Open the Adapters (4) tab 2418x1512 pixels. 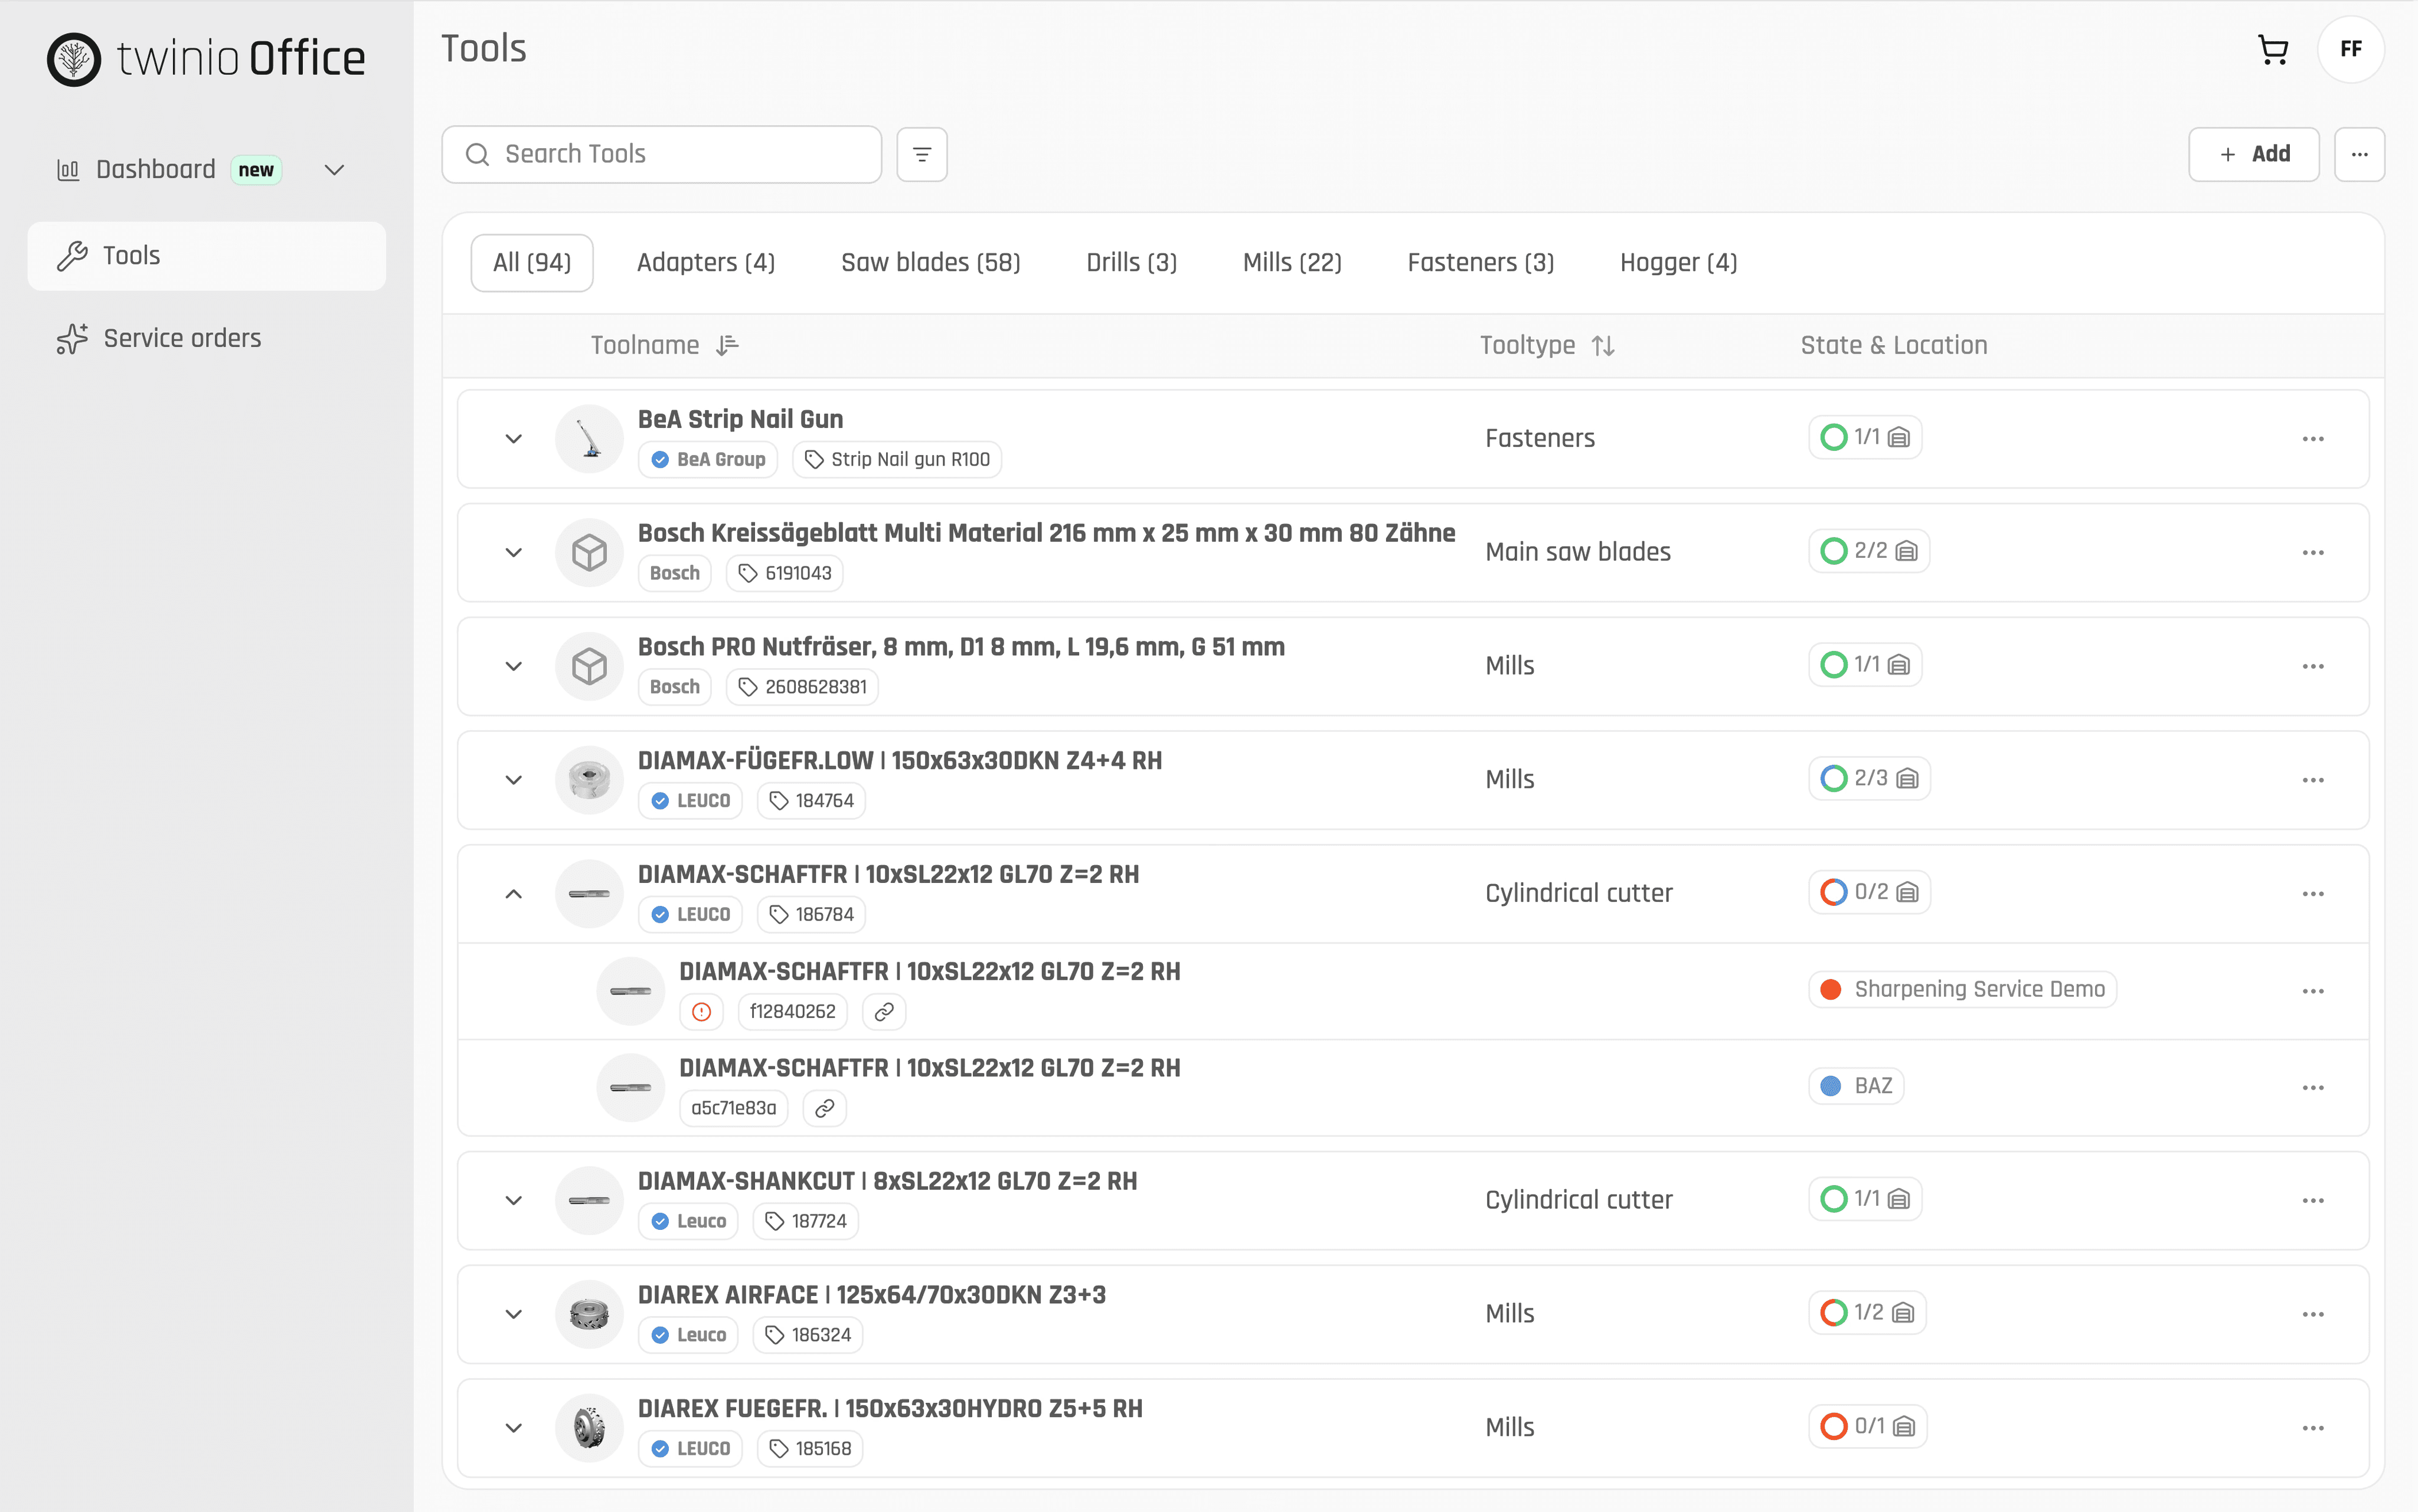point(705,263)
